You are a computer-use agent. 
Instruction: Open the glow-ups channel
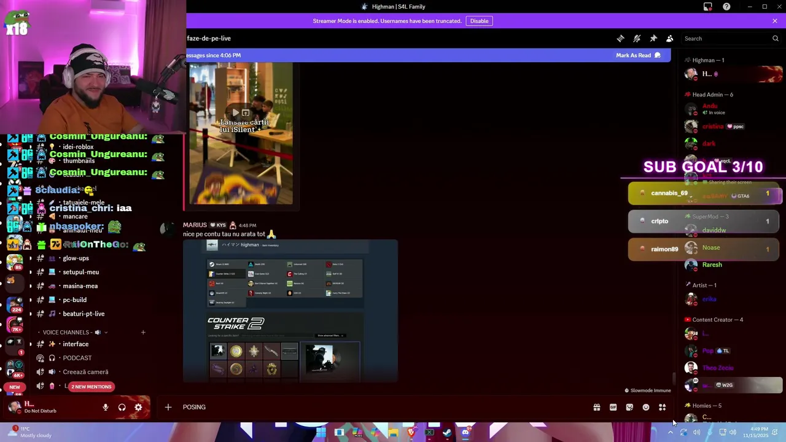[76, 258]
